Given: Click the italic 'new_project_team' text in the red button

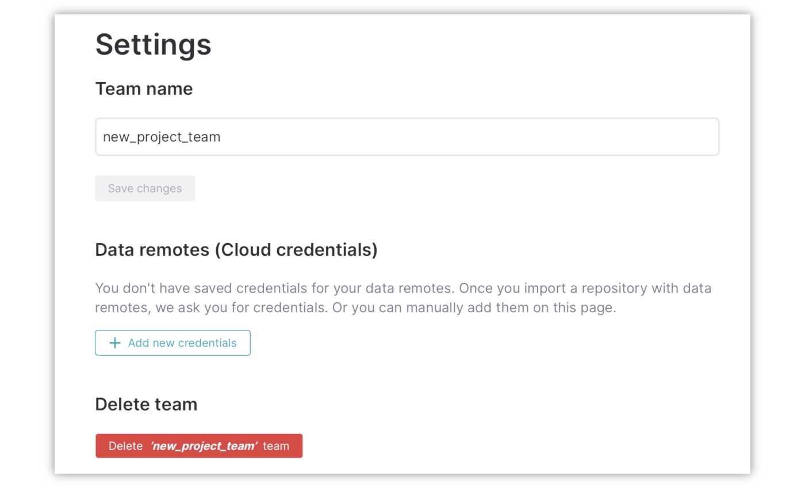Looking at the screenshot, I should coord(204,447).
